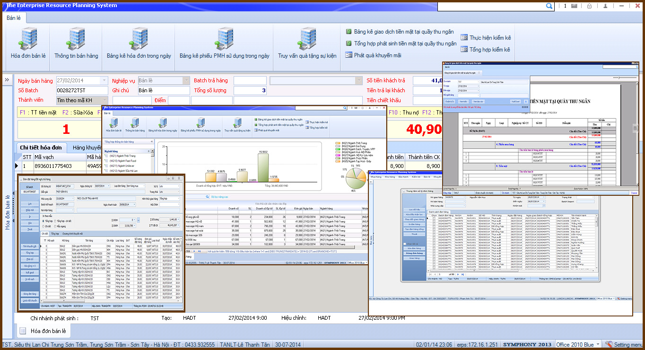
Task: Switch to Hàng khuyến mãi tab
Action: pos(87,148)
